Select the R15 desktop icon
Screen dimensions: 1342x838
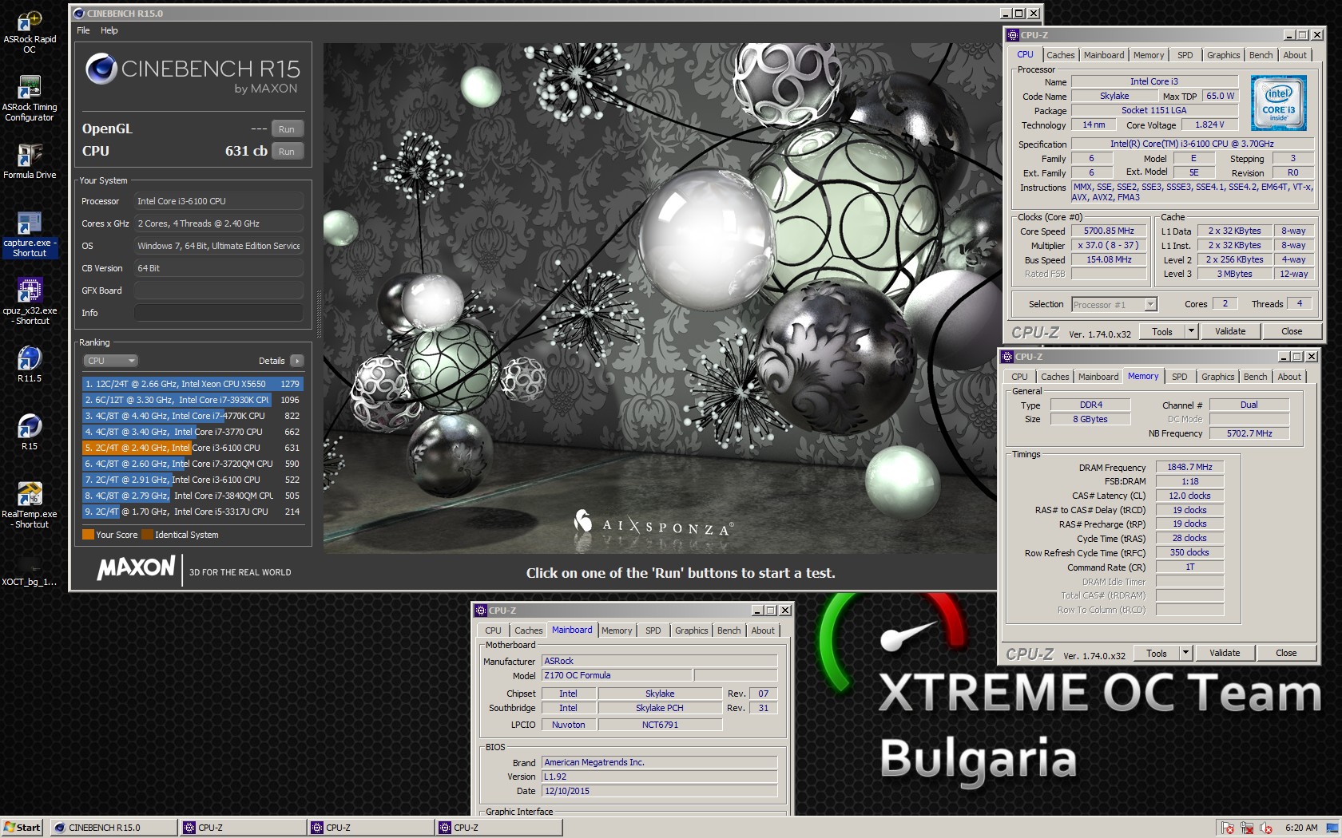30,432
